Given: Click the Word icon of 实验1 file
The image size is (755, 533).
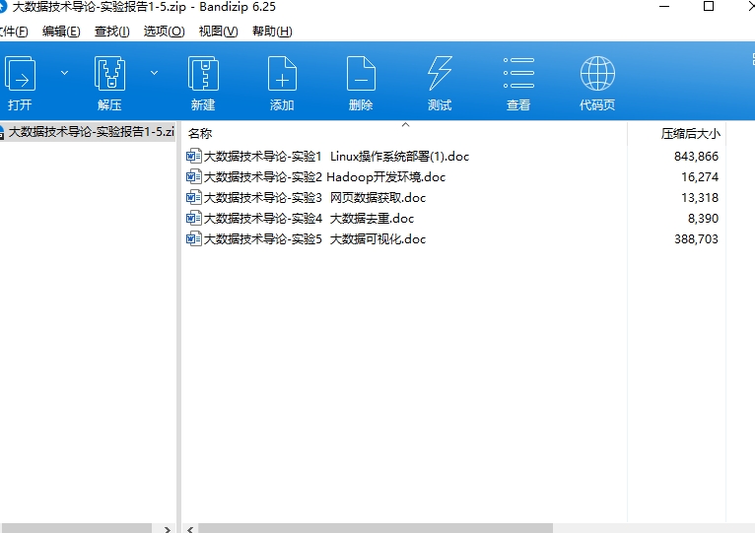Looking at the screenshot, I should [193, 156].
